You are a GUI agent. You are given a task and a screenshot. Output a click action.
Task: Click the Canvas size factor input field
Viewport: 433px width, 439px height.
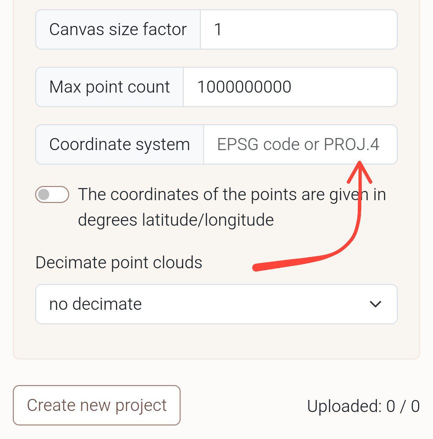click(298, 29)
